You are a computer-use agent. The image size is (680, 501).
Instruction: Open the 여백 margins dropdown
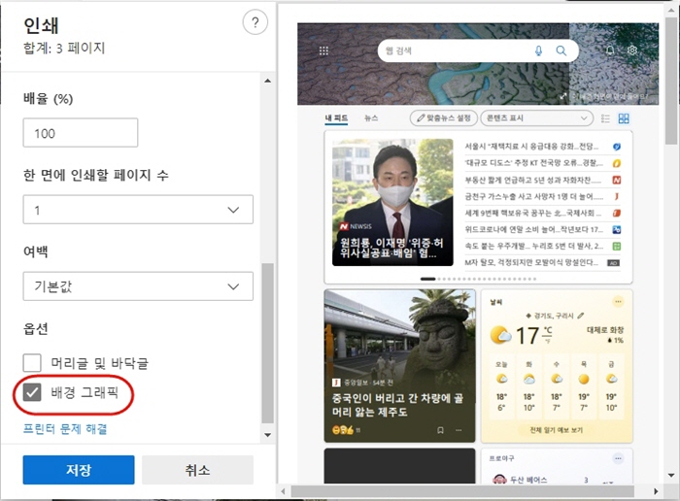point(138,286)
